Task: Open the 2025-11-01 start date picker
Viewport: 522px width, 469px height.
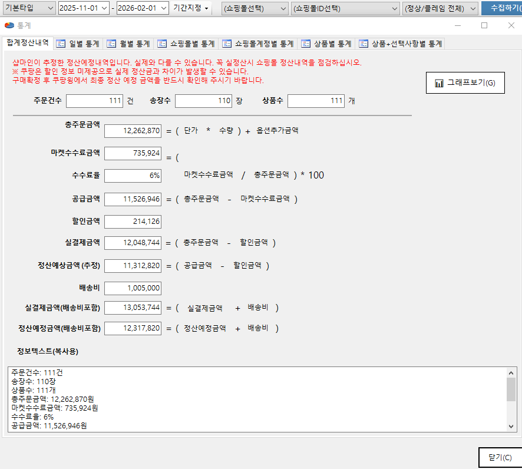Action: click(x=105, y=8)
